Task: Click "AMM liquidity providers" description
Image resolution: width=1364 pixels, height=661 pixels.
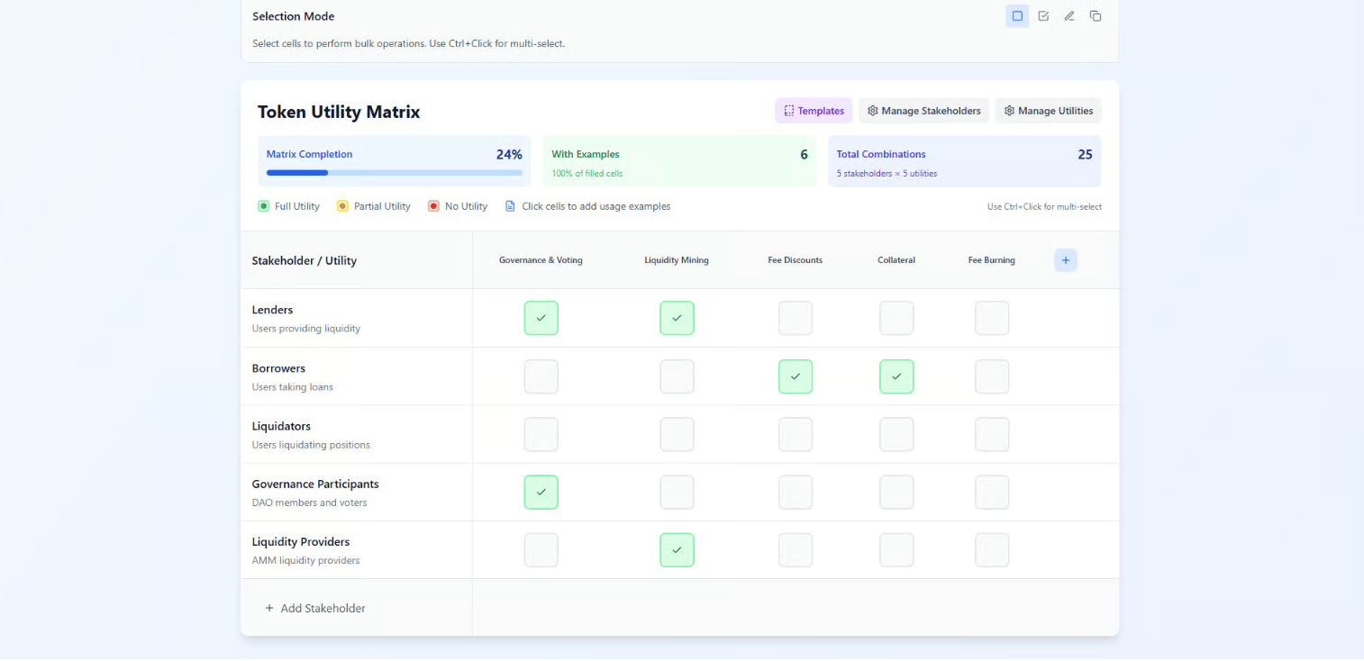Action: click(x=305, y=560)
